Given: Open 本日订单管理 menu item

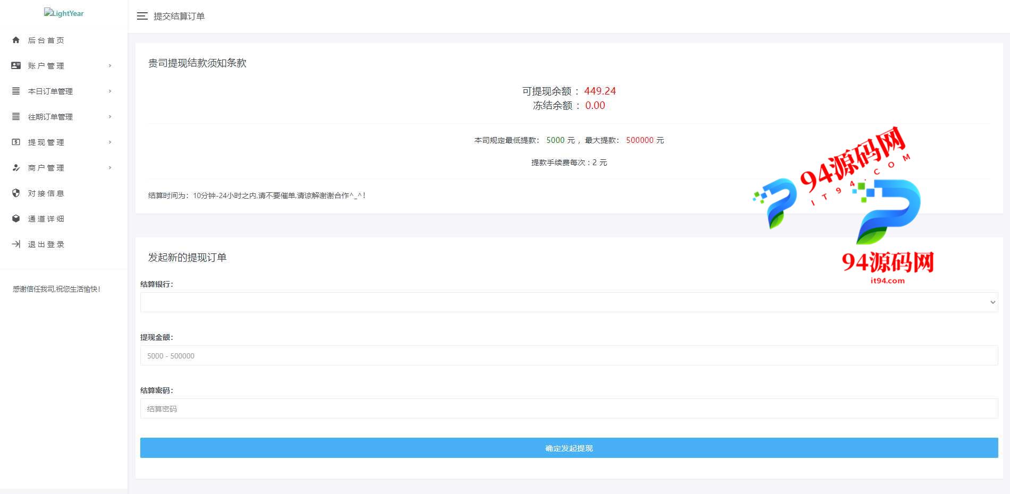Looking at the screenshot, I should coord(64,91).
